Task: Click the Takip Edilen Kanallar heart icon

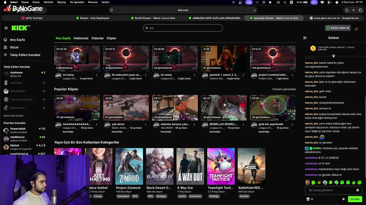Action: tap(5, 55)
